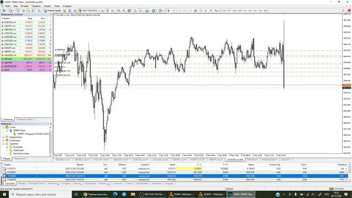The height and width of the screenshot is (198, 352).
Task: Toggle the Market Watch window icon
Action: pyautogui.click(x=18, y=10)
